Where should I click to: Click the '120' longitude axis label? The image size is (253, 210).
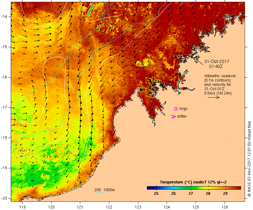point(51,207)
